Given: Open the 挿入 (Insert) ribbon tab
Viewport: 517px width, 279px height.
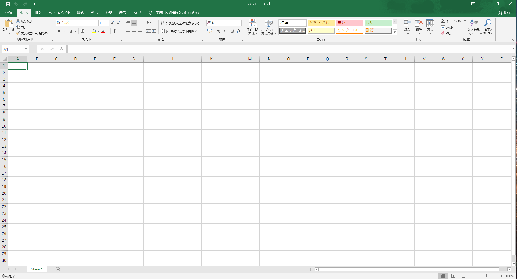Looking at the screenshot, I should pyautogui.click(x=38, y=13).
